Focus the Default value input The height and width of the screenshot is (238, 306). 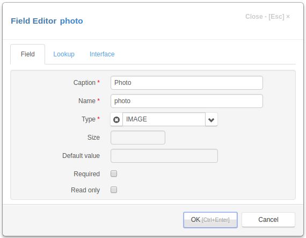164,156
